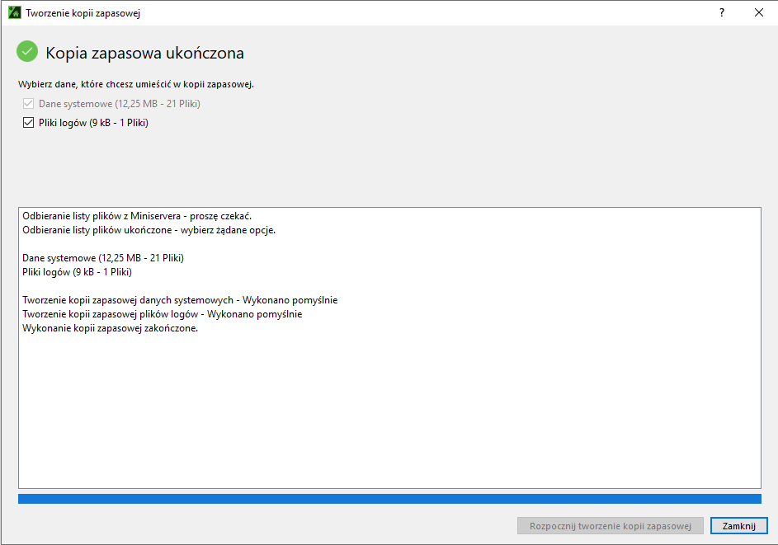778x545 pixels.
Task: Click "Dane systemowe" line inside the log box
Action: (103, 258)
